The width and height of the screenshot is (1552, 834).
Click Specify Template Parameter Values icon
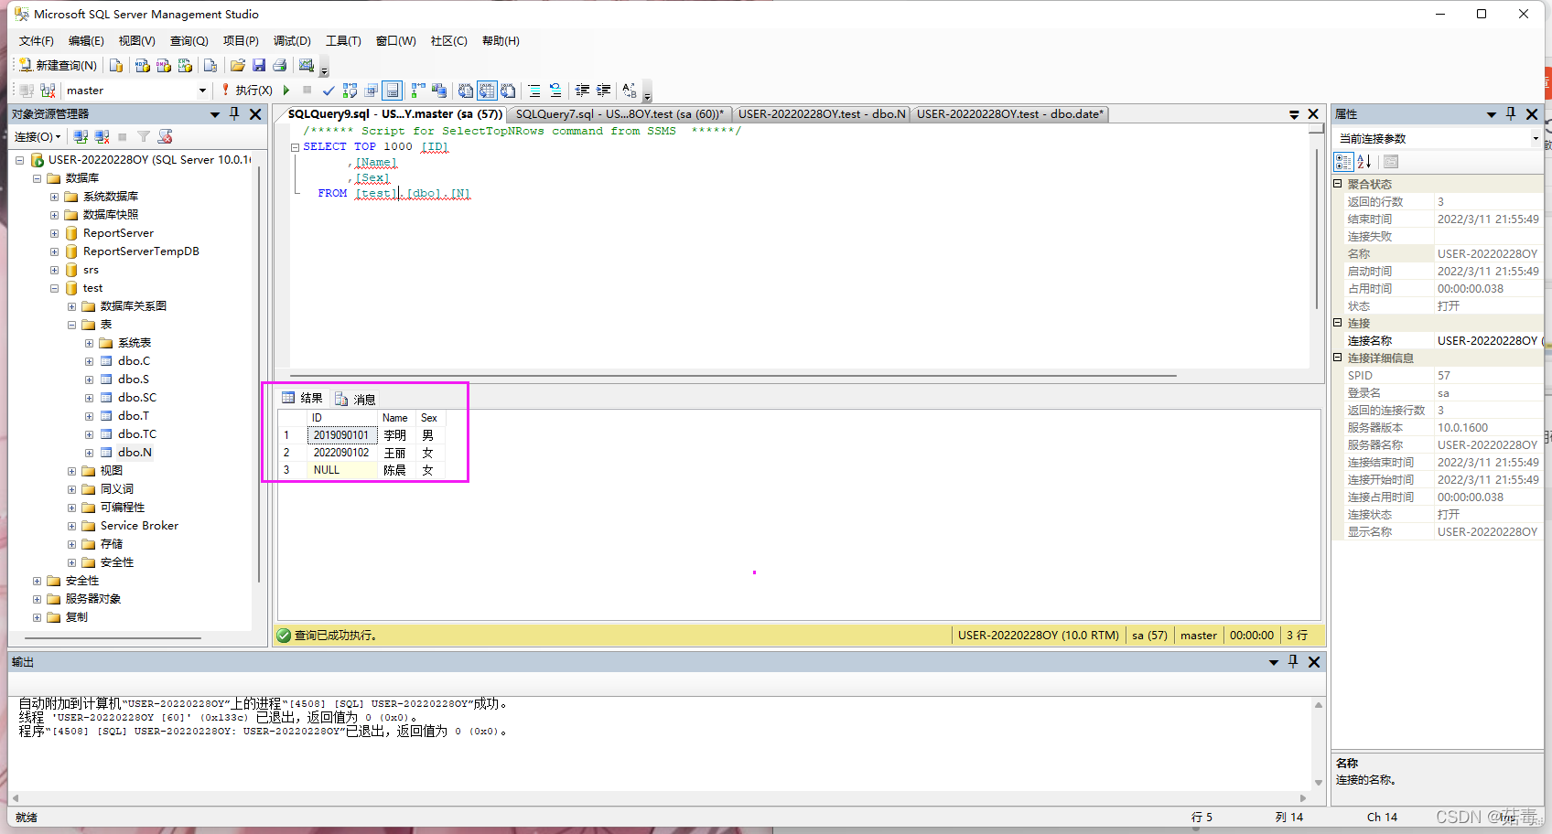(630, 91)
